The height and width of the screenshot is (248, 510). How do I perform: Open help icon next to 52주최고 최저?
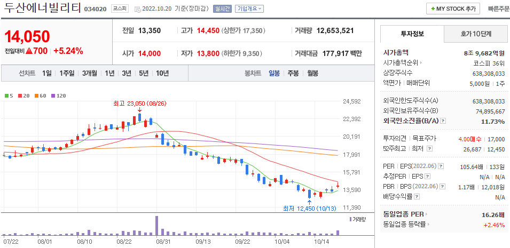click(x=429, y=149)
